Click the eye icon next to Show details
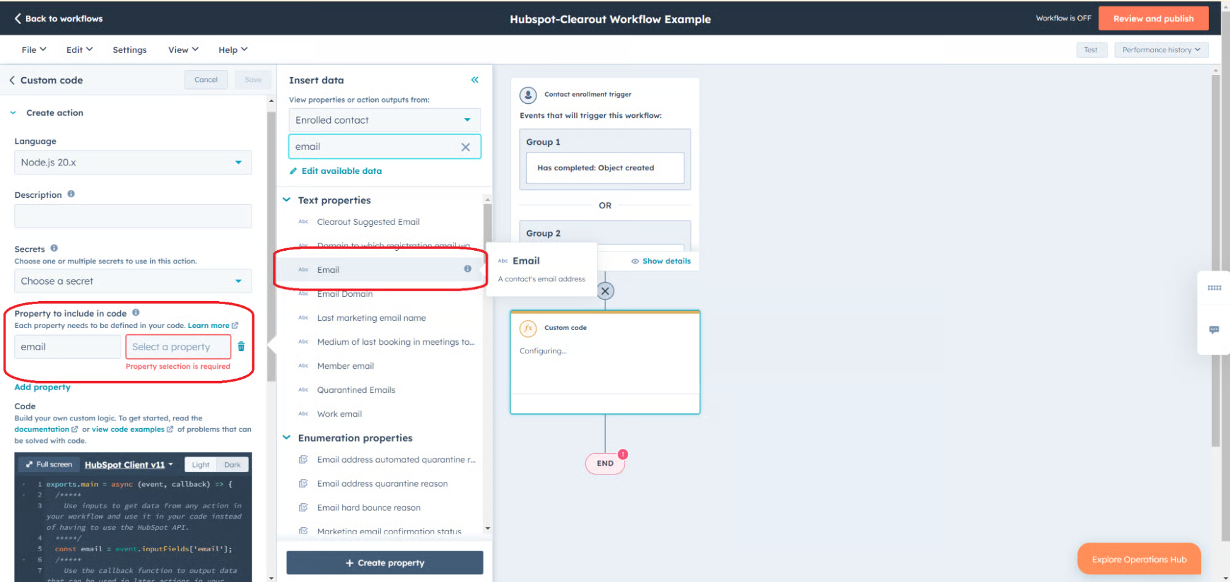Image resolution: width=1230 pixels, height=582 pixels. click(634, 261)
